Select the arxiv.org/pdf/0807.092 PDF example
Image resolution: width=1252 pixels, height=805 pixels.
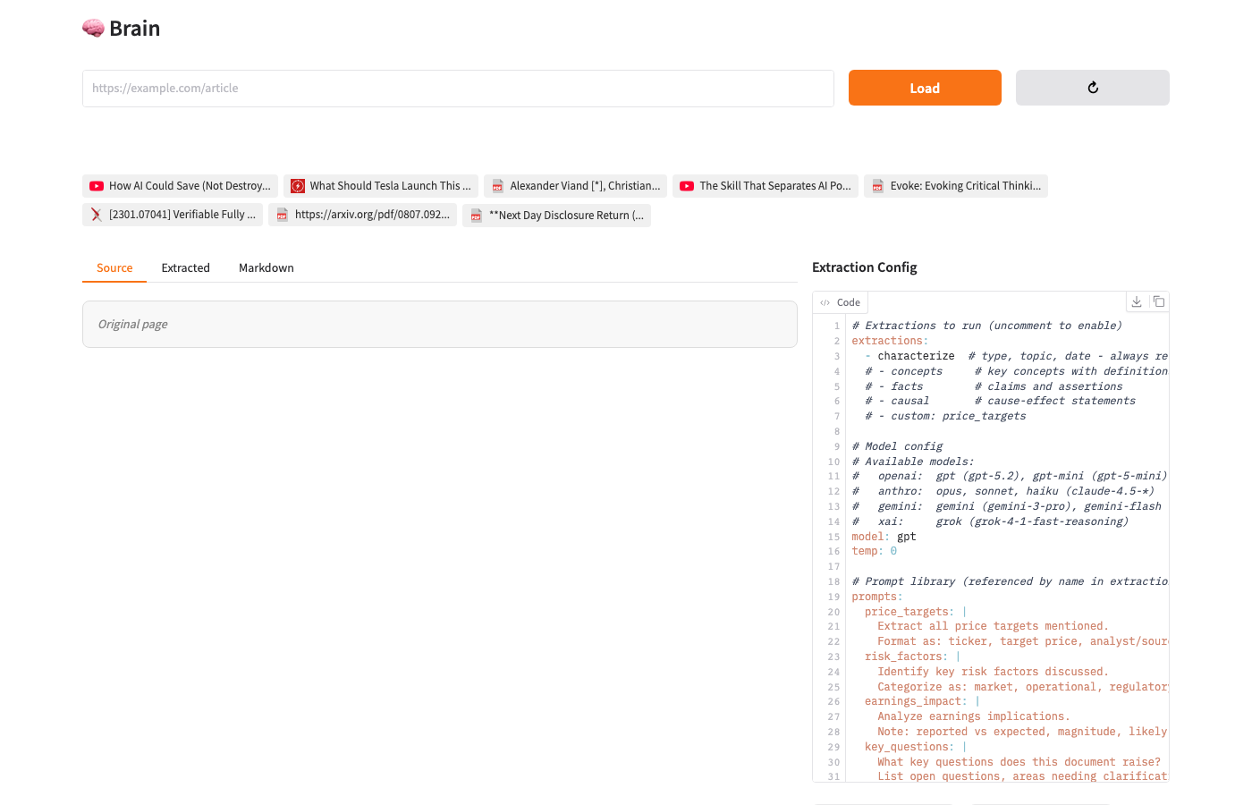pyautogui.click(x=362, y=215)
